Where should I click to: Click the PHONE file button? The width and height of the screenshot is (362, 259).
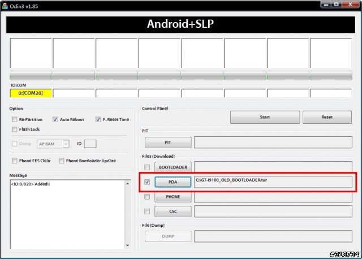click(173, 197)
